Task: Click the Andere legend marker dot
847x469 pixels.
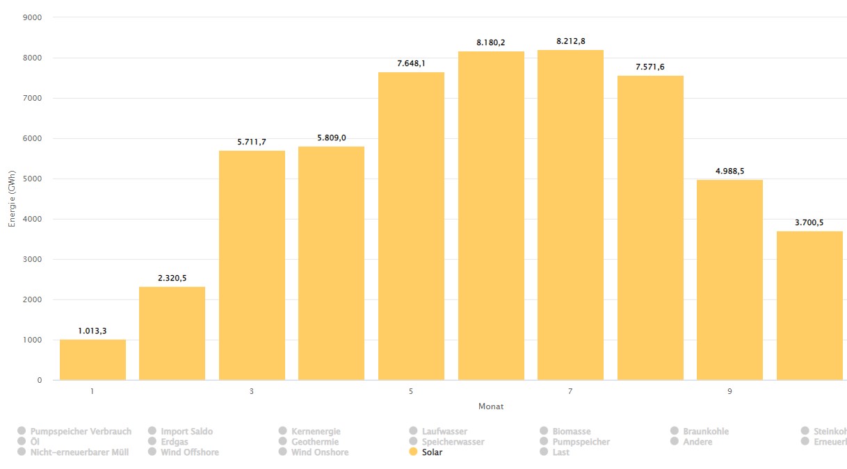Action: (675, 442)
